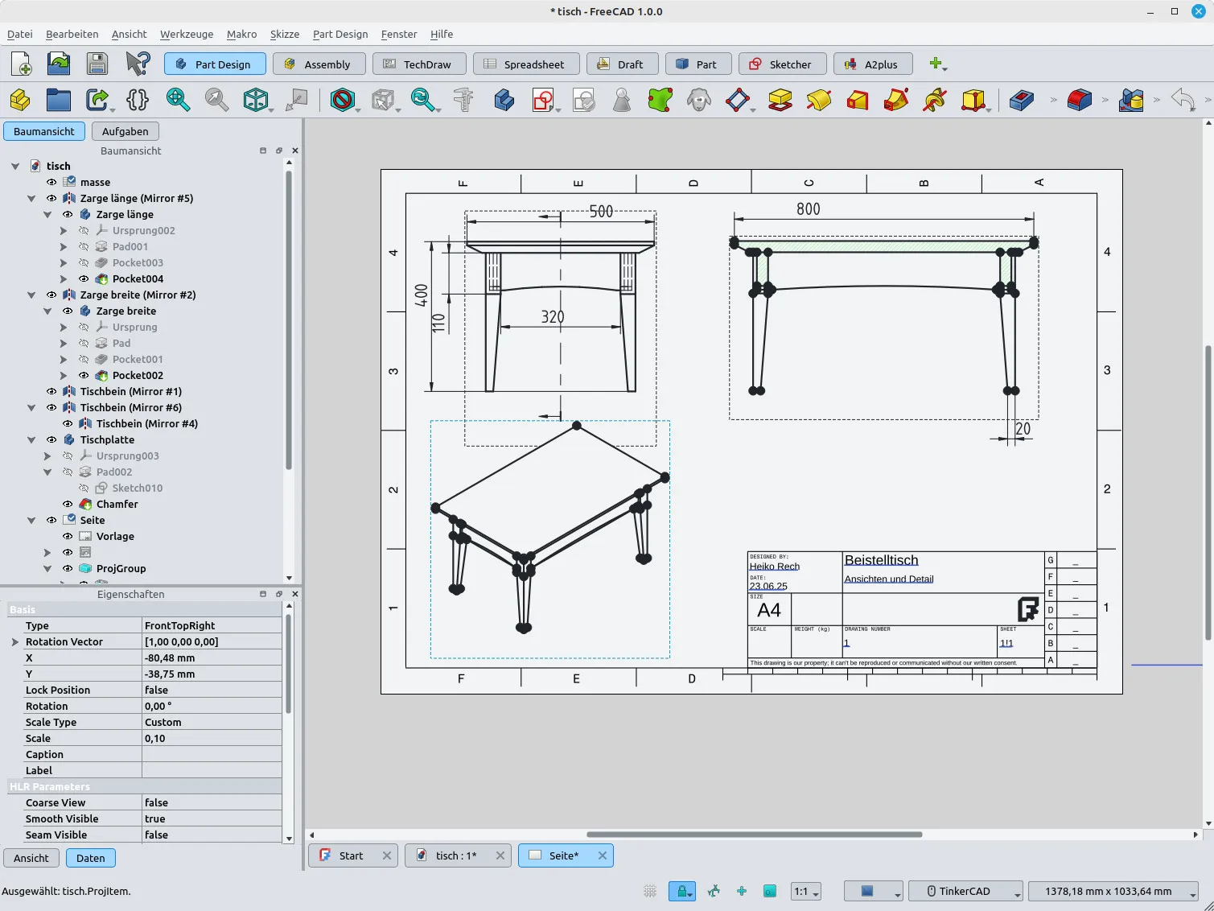The width and height of the screenshot is (1214, 911).
Task: Toggle visibility of Pocket004 in the tree
Action: (83, 278)
